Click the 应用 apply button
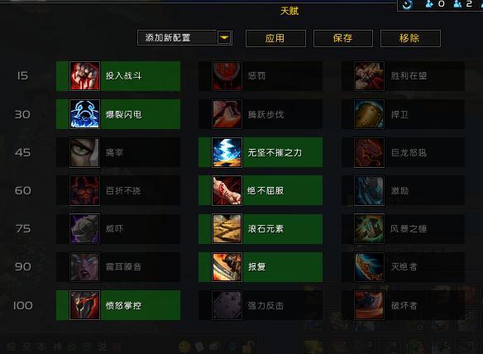This screenshot has height=354, width=483. point(275,38)
